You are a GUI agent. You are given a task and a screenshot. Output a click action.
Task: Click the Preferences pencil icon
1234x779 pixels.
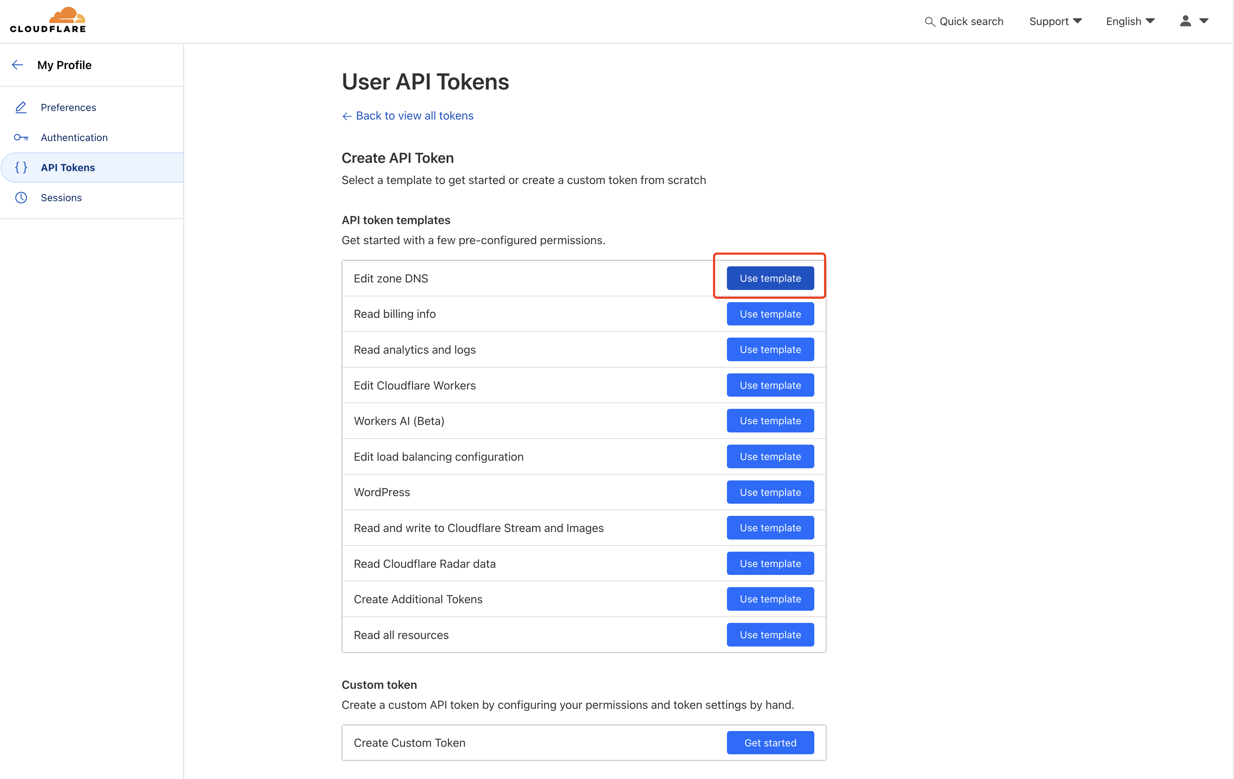21,107
